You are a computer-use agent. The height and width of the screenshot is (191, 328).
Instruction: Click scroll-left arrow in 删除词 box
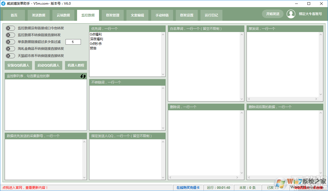point(171,177)
